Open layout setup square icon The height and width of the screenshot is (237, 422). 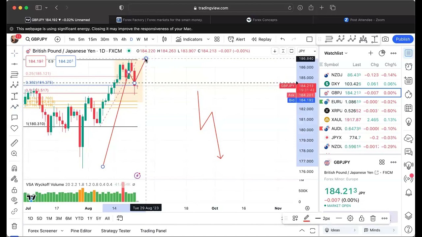(x=309, y=39)
